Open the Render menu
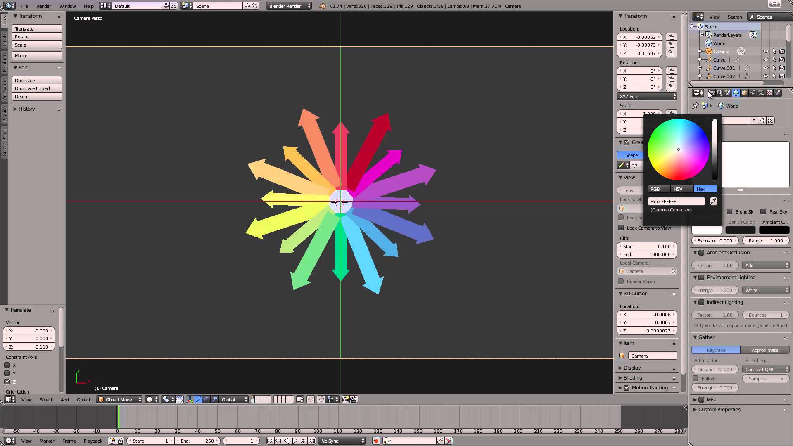The height and width of the screenshot is (446, 793). [x=43, y=6]
